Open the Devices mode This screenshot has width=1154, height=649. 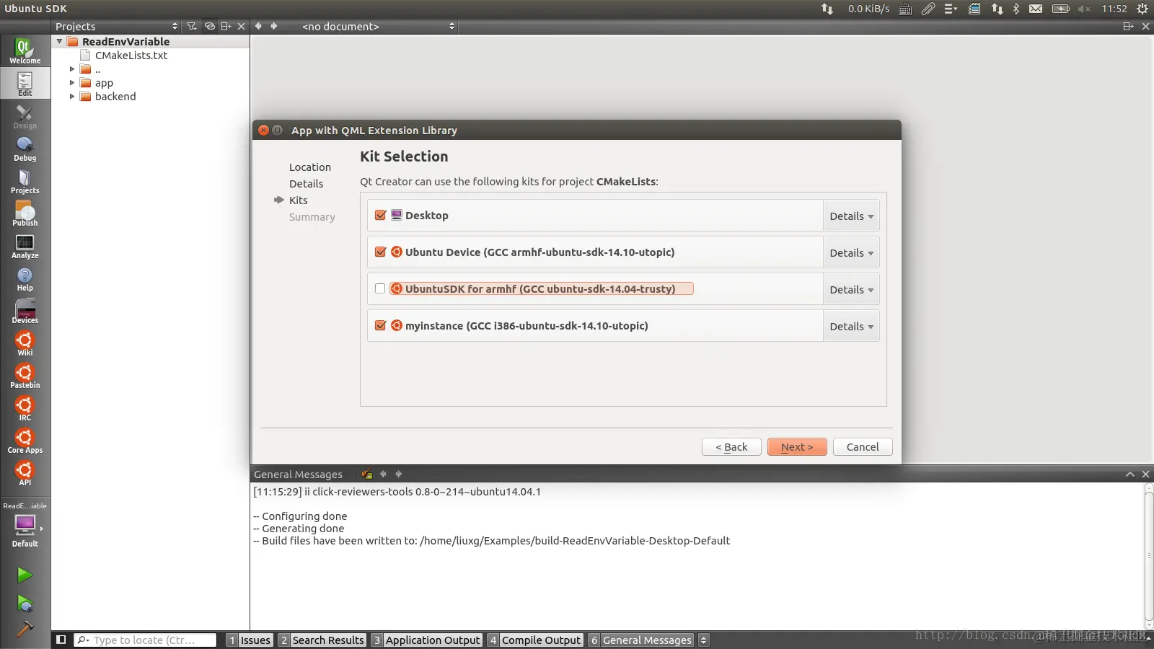point(25,311)
